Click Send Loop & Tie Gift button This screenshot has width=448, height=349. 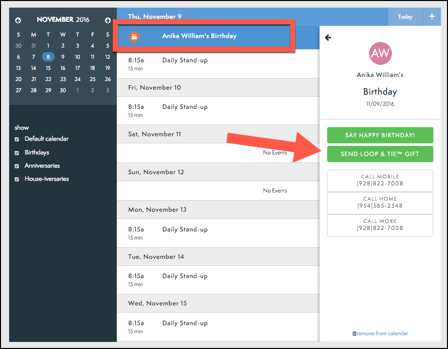[380, 154]
